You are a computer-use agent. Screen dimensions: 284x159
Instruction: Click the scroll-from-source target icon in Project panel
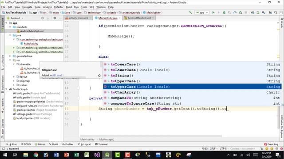43,18
